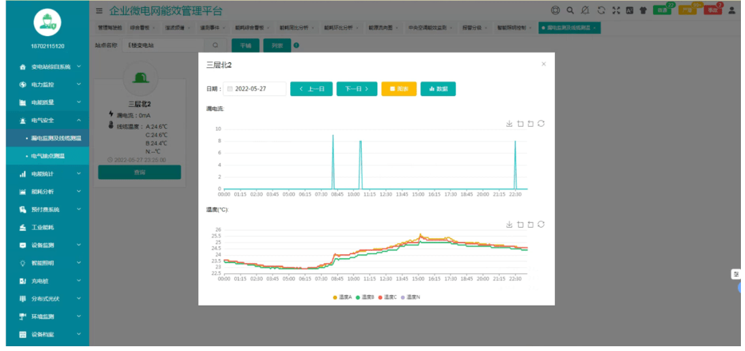Screen dimensions: 745x351
Task: Expand 分布式光伏 sidebar menu
Action: click(x=48, y=299)
